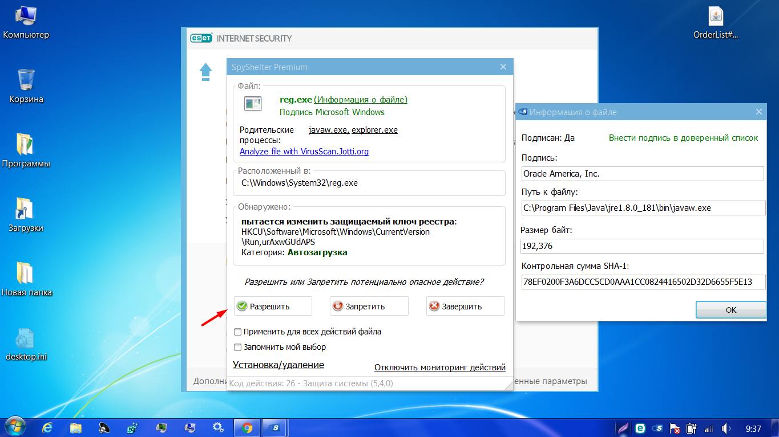Click Запретить to deny the action
The width and height of the screenshot is (779, 437).
[369, 306]
